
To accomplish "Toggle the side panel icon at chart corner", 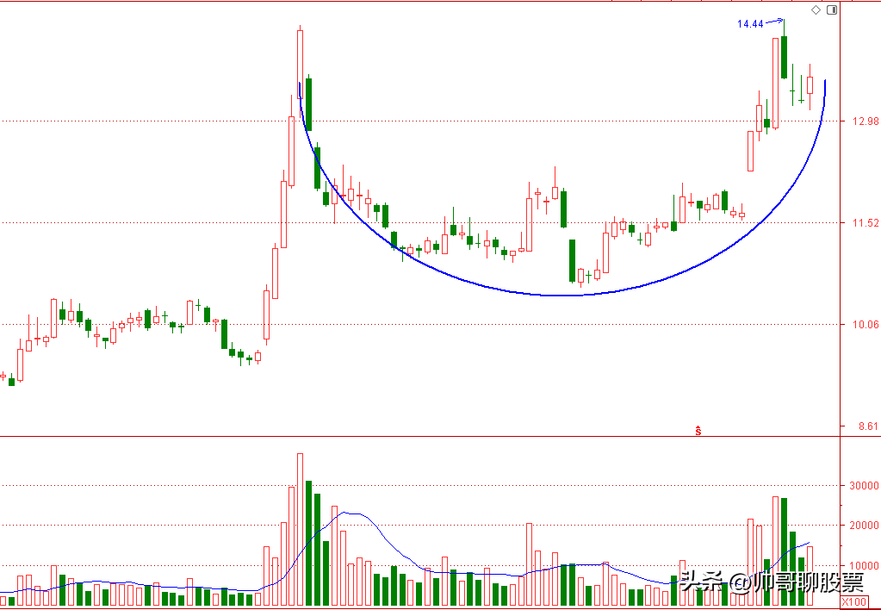I will click(832, 10).
